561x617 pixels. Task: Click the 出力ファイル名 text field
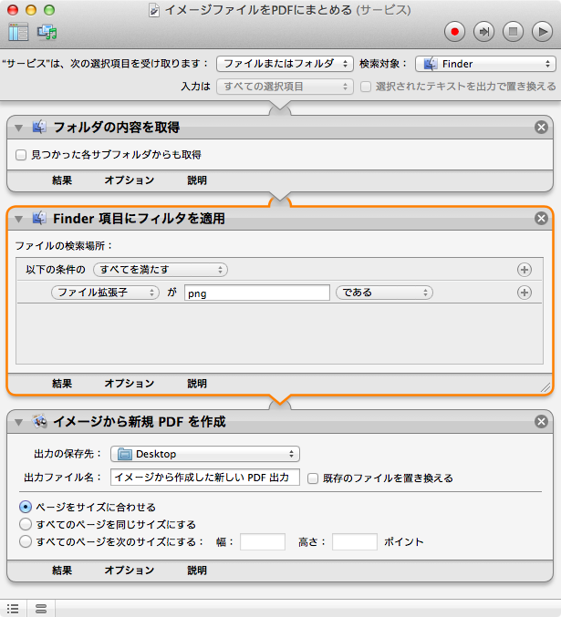coord(205,478)
